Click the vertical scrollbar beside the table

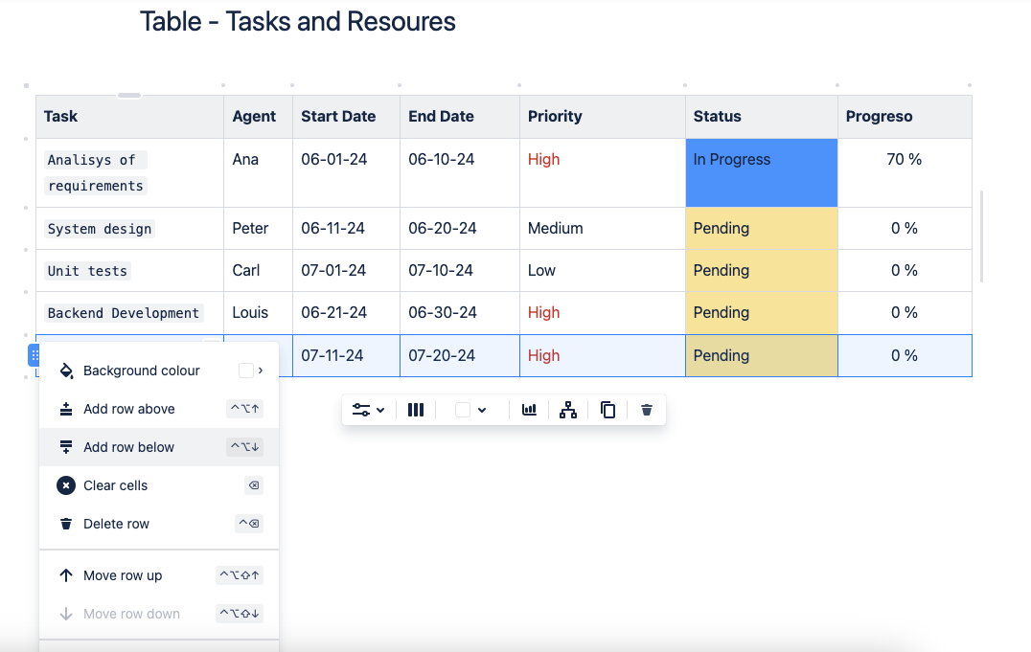pyautogui.click(x=981, y=236)
